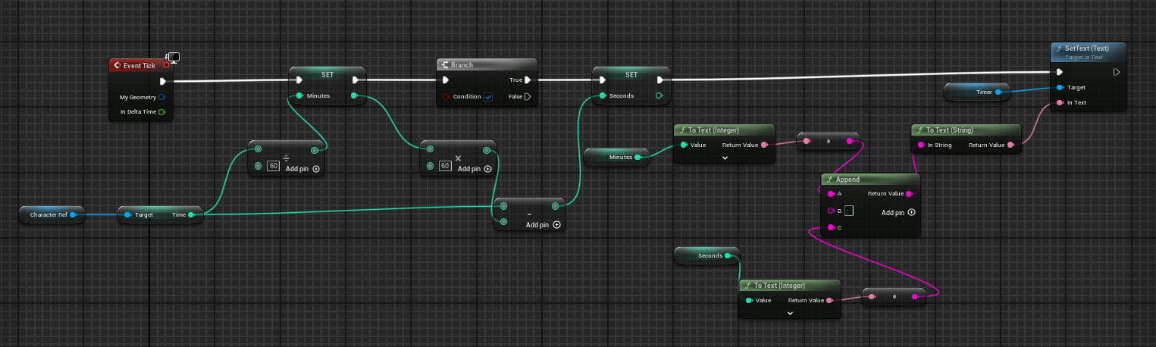
Task: Click the SET Minutes exec input pin
Action: tap(299, 80)
